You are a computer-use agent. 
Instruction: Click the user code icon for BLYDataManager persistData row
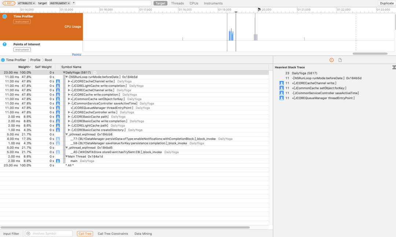coord(58,139)
